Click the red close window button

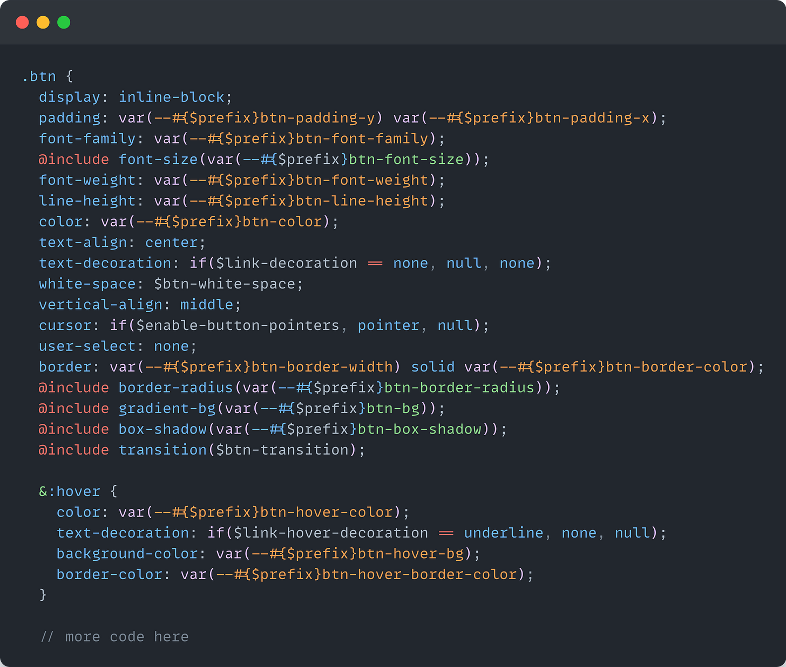pos(22,22)
